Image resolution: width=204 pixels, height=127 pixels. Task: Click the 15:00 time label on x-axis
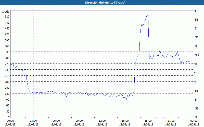125,121
